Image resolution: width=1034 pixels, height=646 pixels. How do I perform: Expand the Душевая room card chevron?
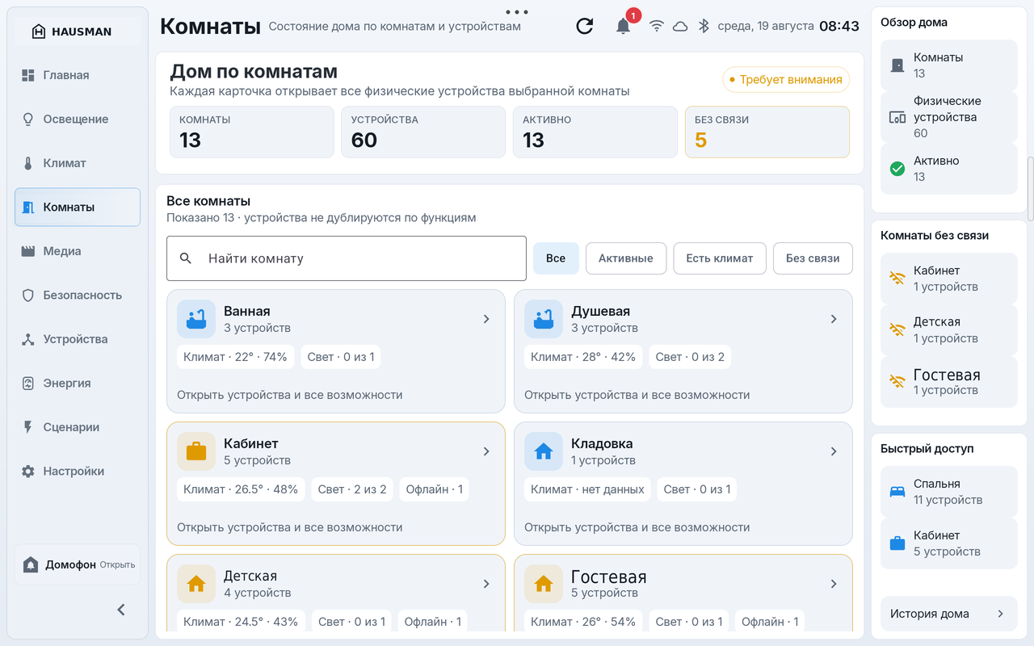834,319
